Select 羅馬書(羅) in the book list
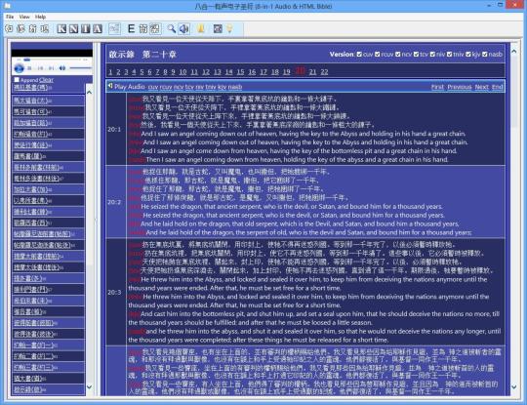This screenshot has height=405, width=527. (28, 156)
